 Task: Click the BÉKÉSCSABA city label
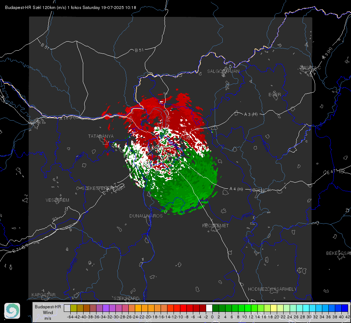click(338, 253)
